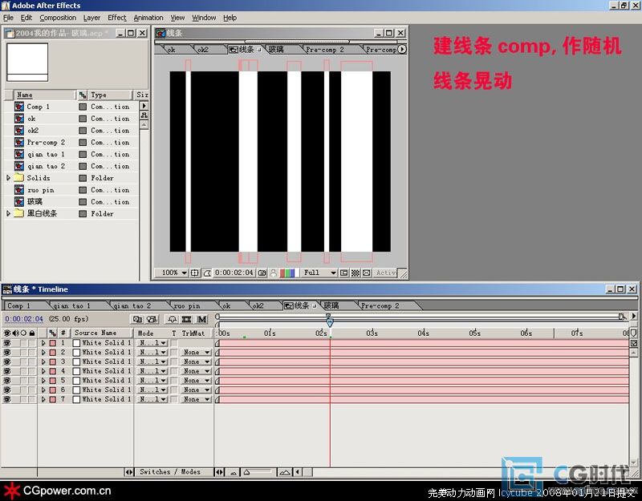The image size is (642, 501).
Task: Toggle pixel aspect ratio correction icon
Action: click(x=367, y=273)
